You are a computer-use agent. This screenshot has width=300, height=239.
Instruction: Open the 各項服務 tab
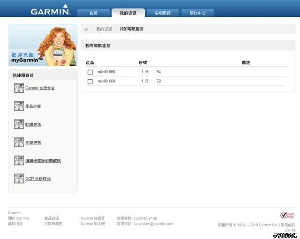point(163,13)
